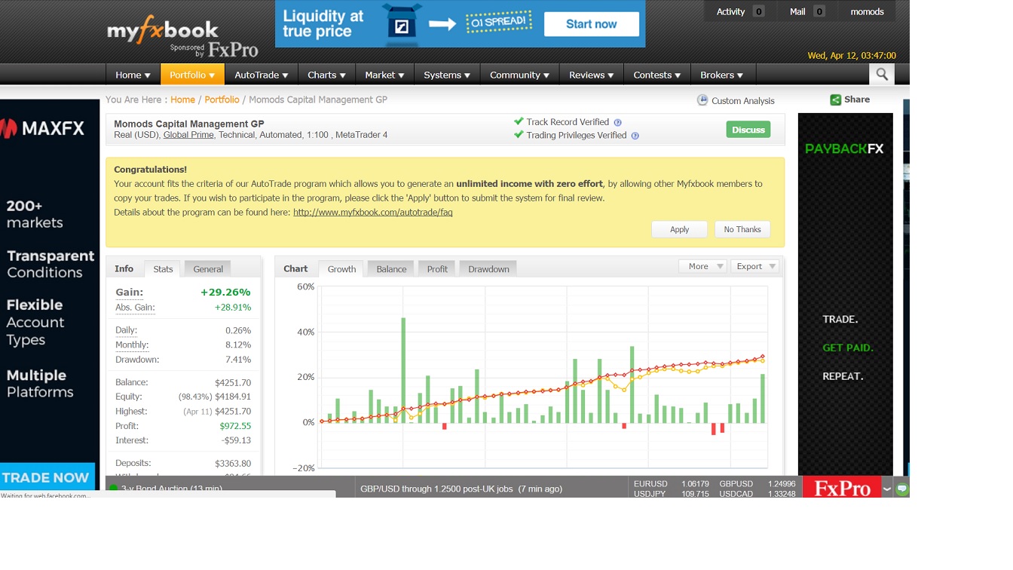Click Portfolio in the breadcrumb
Screen dimensions: 1013x570
point(222,100)
